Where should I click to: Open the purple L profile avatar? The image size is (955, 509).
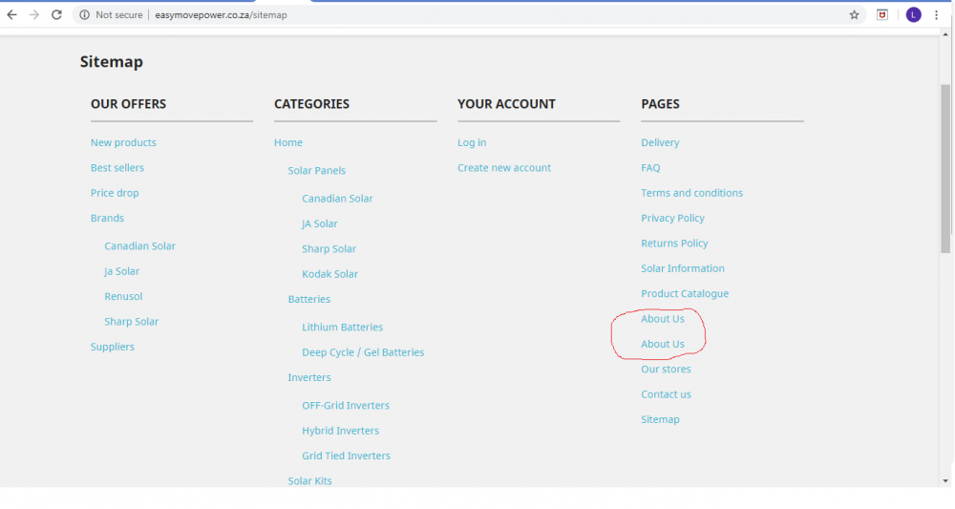point(913,14)
